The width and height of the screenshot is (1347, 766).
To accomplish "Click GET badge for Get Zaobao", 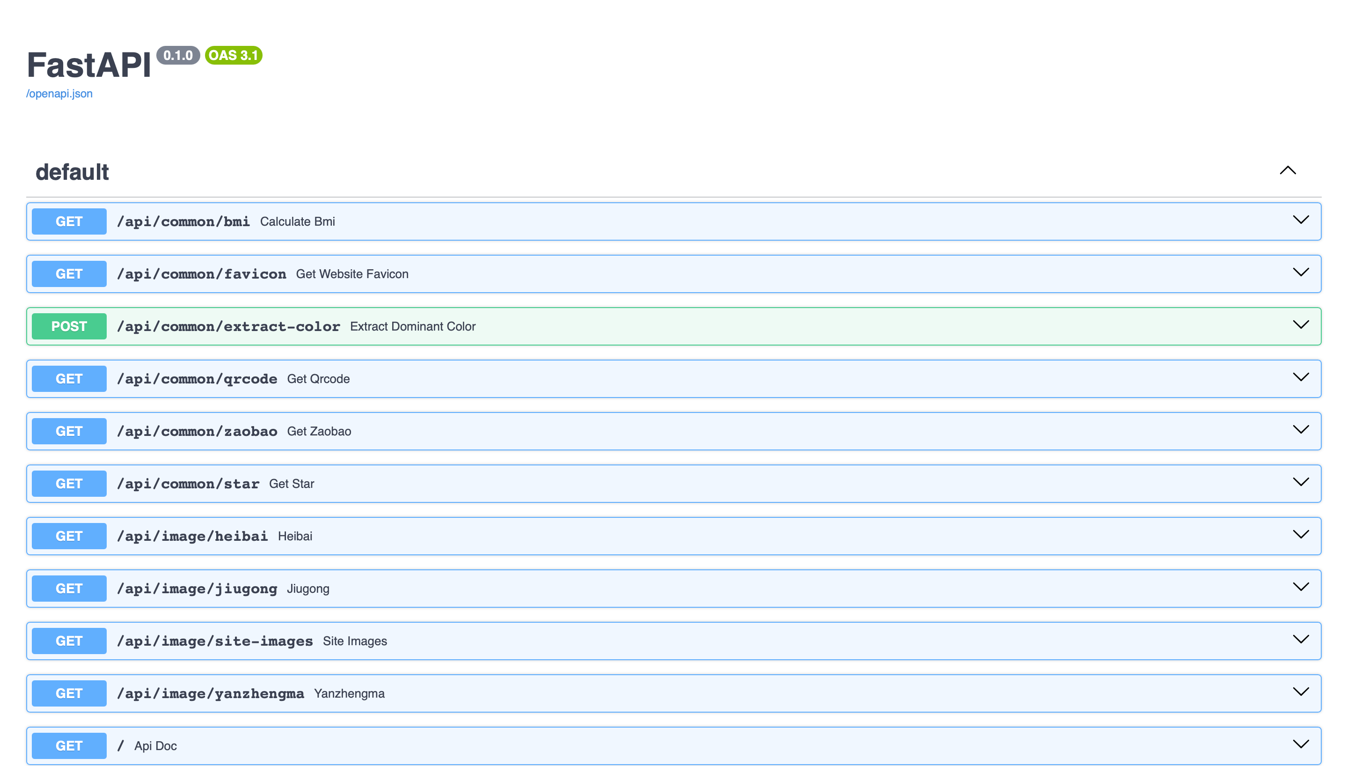I will click(69, 431).
